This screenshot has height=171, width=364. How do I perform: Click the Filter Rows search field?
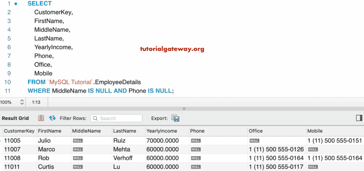(116, 118)
